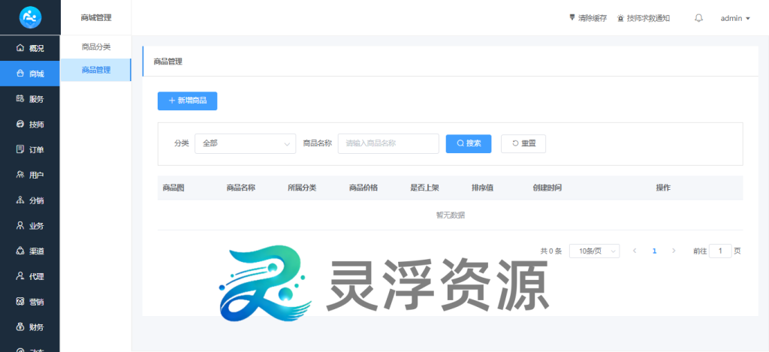Screen dimensions: 769x352
Task: Click the 代理 agent icon
Action: 20,276
